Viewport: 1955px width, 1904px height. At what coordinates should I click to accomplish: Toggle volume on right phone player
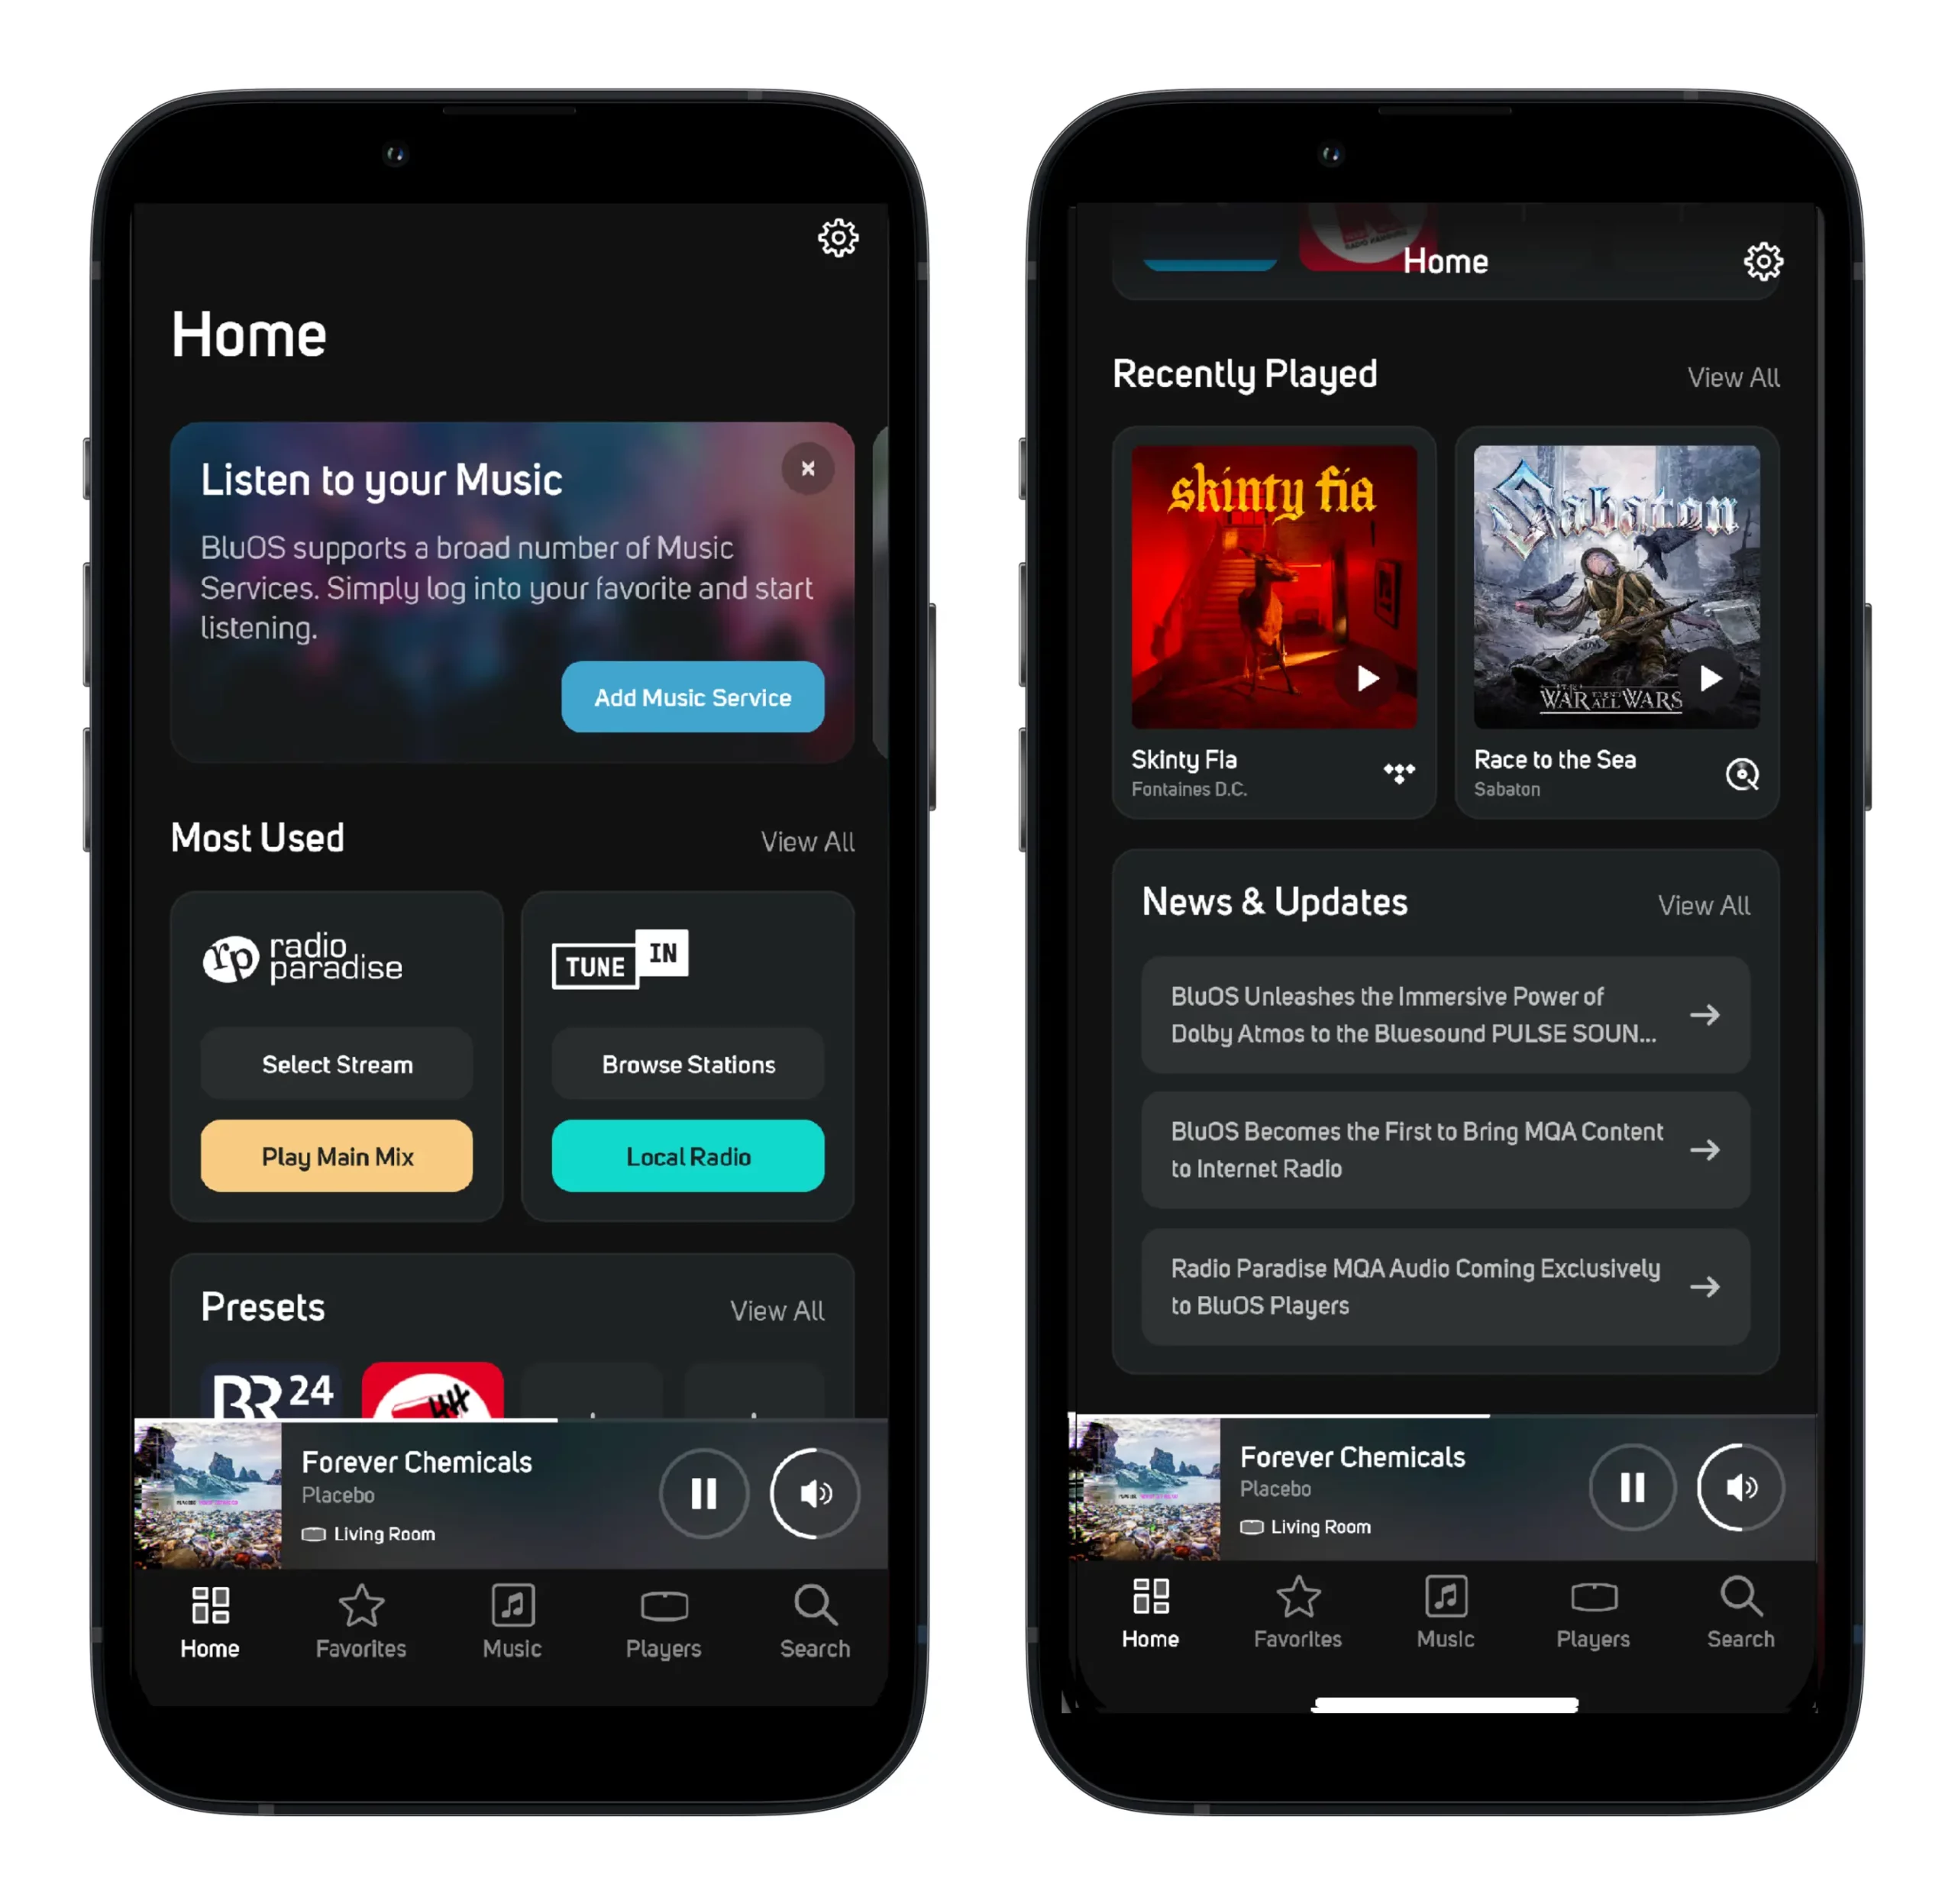click(x=1742, y=1487)
